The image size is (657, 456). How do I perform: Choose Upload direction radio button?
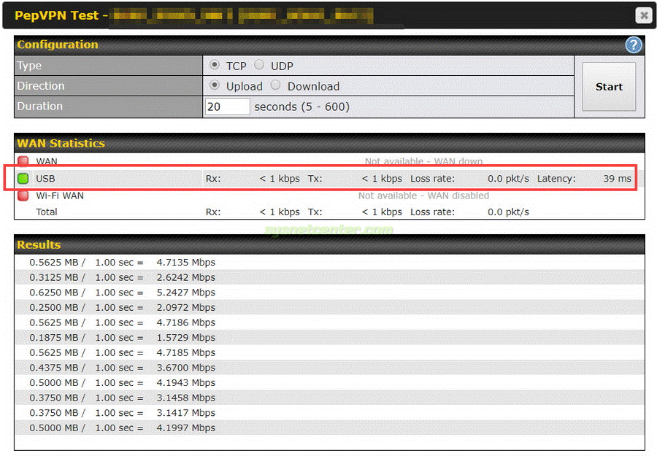point(215,85)
